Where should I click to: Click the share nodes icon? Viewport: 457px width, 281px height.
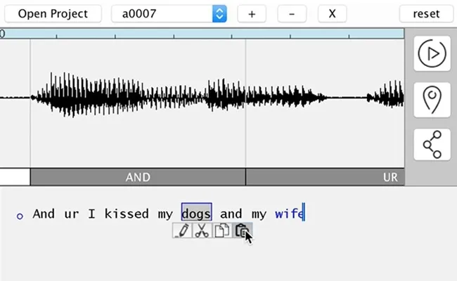[x=432, y=145]
